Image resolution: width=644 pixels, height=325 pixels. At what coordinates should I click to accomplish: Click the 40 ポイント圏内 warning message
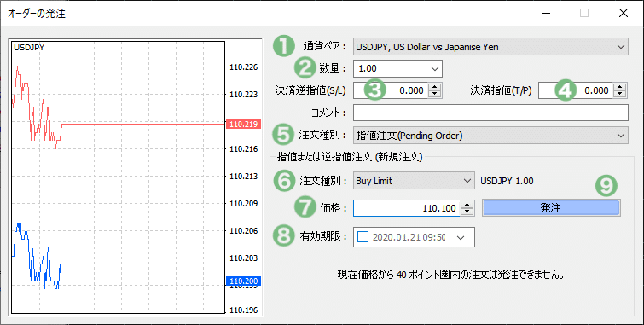point(450,275)
